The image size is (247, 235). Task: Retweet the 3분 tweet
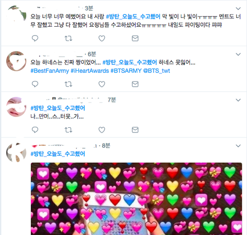click(x=68, y=38)
